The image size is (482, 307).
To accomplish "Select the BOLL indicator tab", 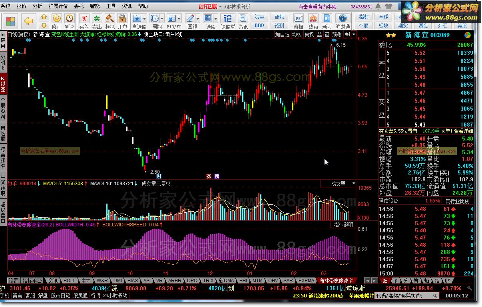I will coord(70,281).
